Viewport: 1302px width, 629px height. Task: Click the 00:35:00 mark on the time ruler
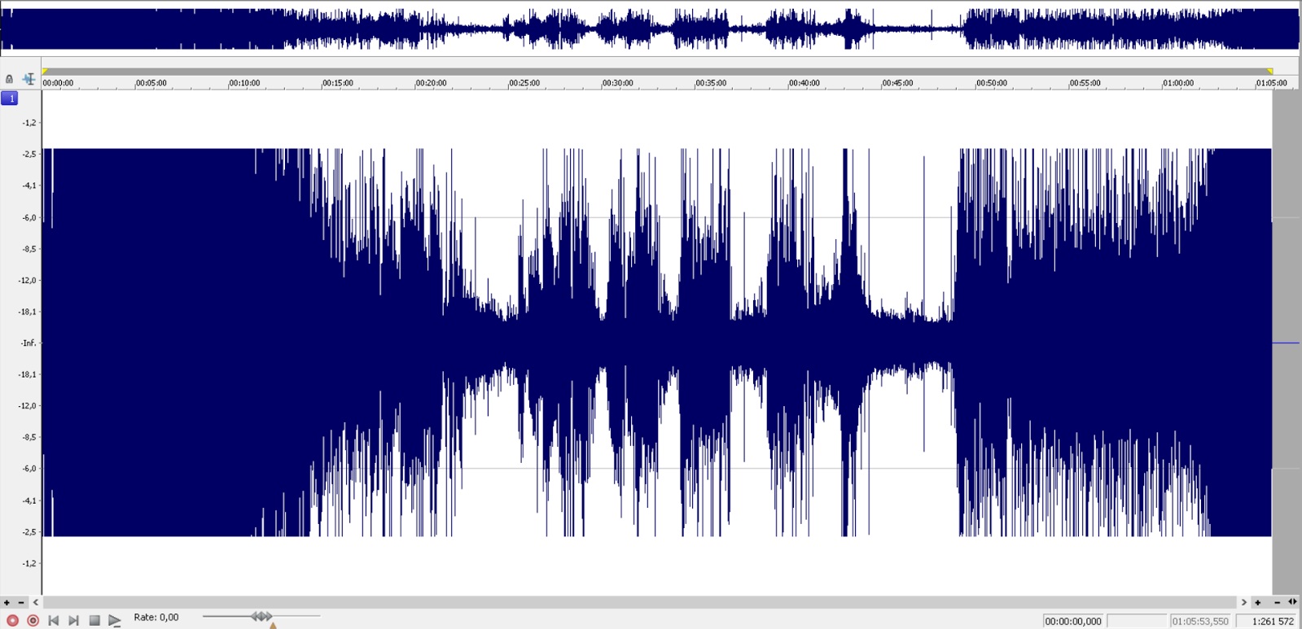[x=711, y=83]
